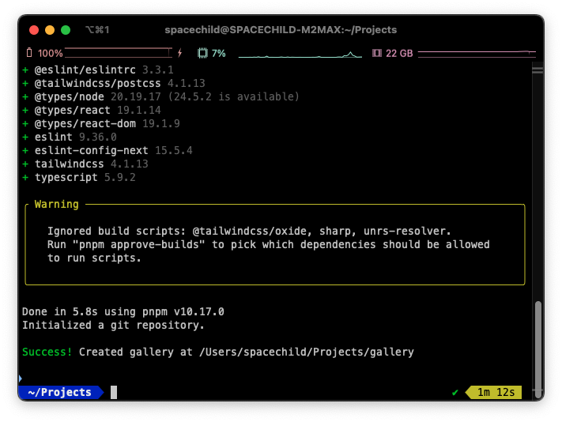The height and width of the screenshot is (422, 562).
Task: Click the tailwindcss 4.1.13 line
Action: (x=85, y=164)
